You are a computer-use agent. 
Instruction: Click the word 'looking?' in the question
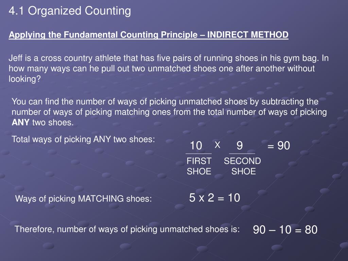tap(24, 79)
